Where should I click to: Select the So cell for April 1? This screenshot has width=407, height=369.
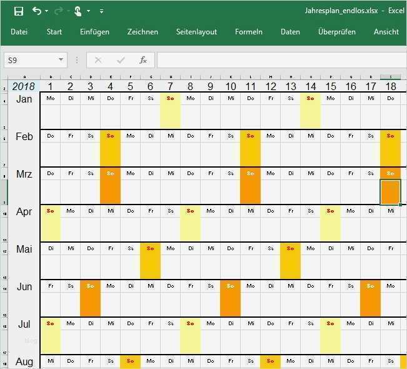(x=51, y=211)
